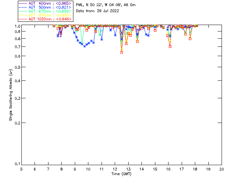Click the y-axis tick label 0.9
The height and width of the screenshot is (183, 228).
17,31
